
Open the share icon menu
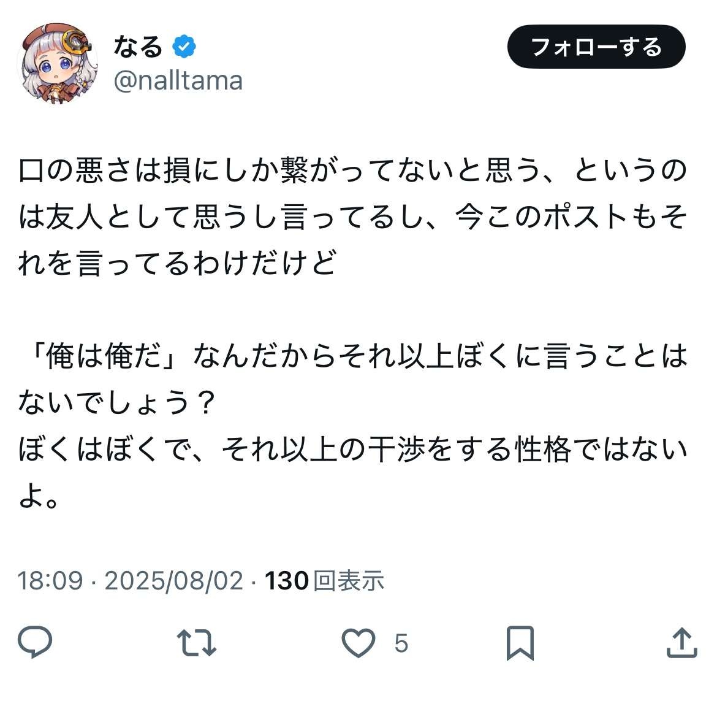(x=681, y=643)
